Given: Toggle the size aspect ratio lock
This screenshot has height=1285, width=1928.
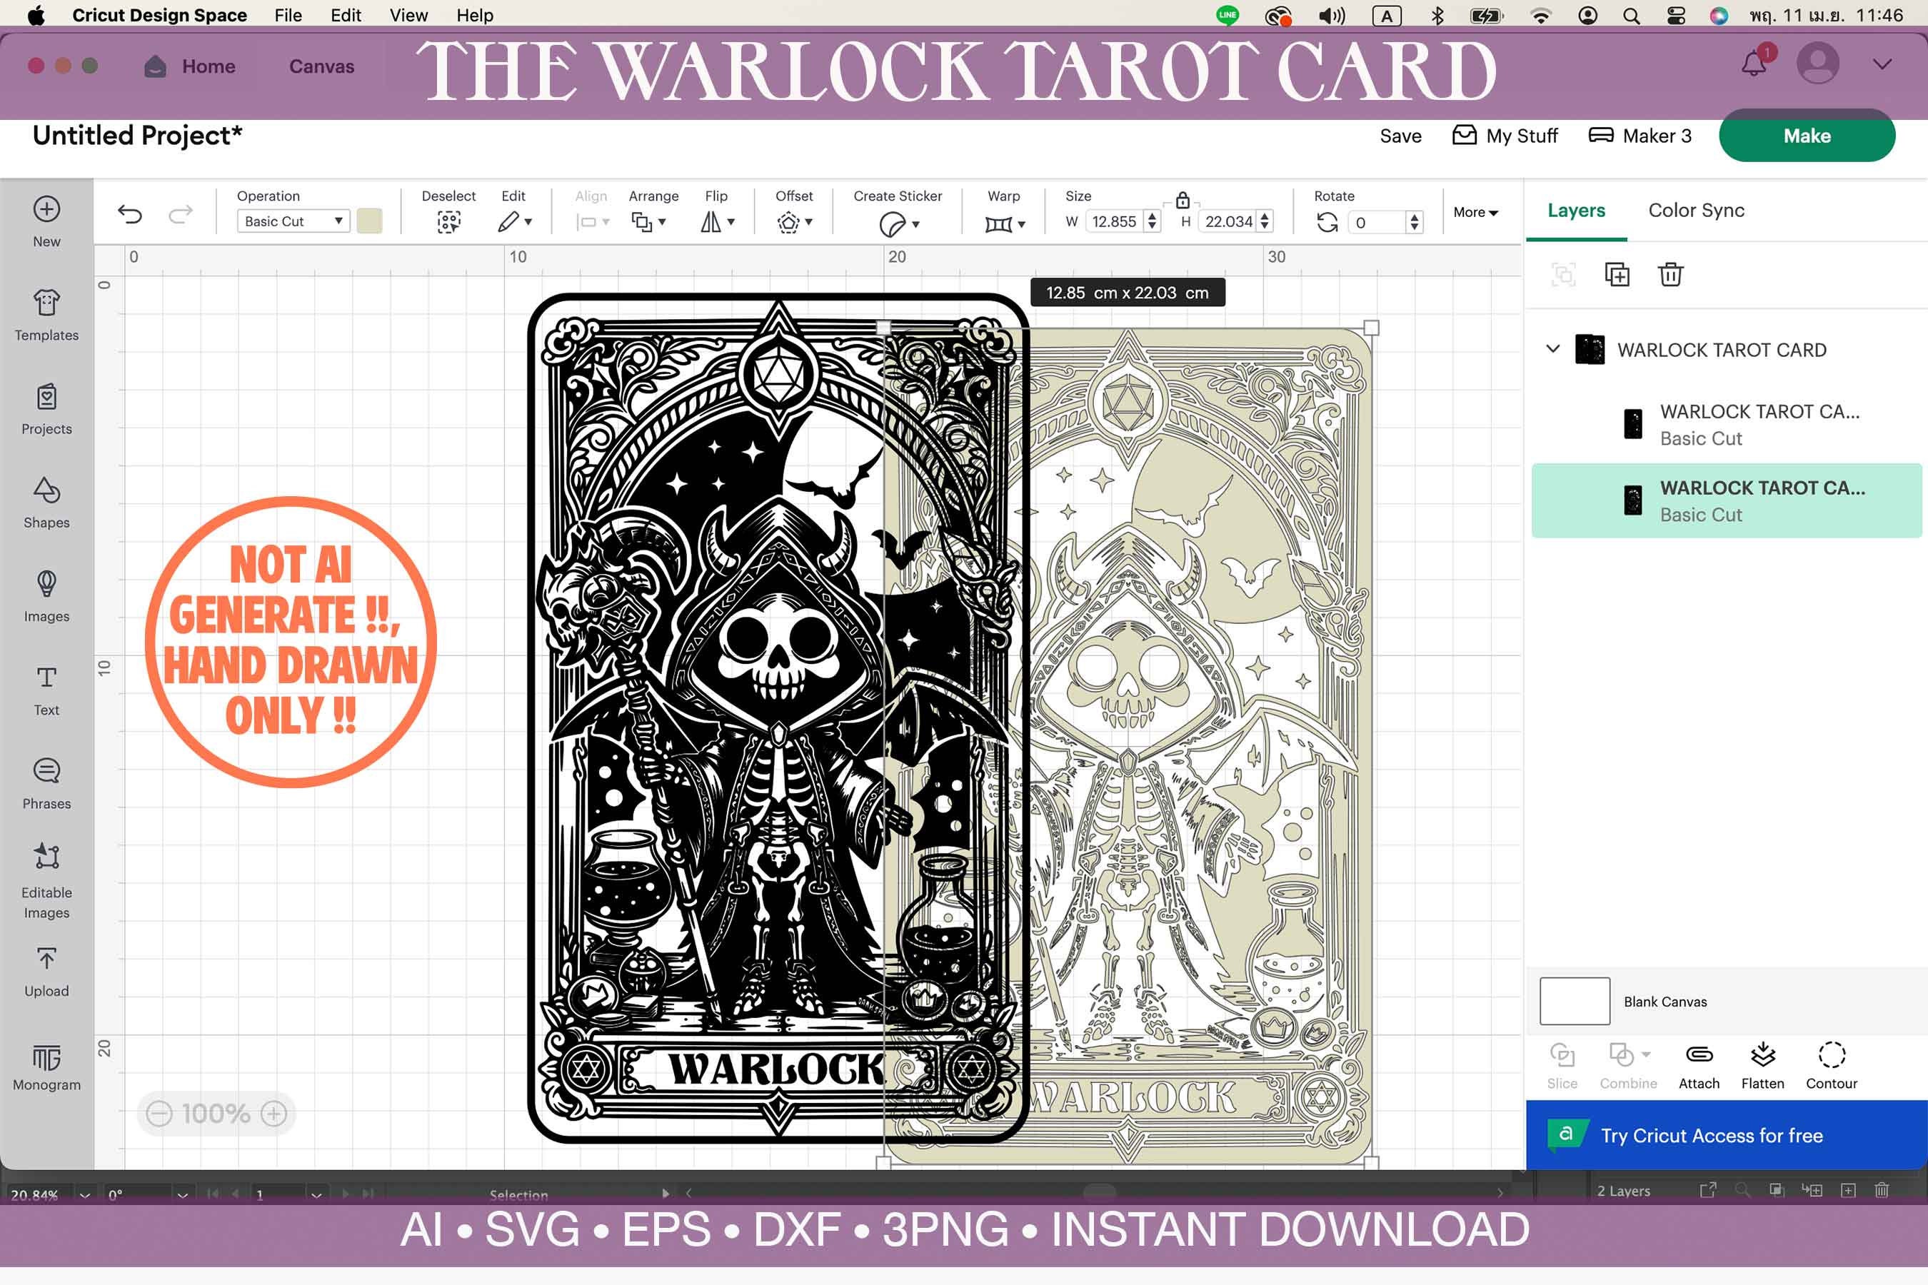Looking at the screenshot, I should (x=1183, y=199).
